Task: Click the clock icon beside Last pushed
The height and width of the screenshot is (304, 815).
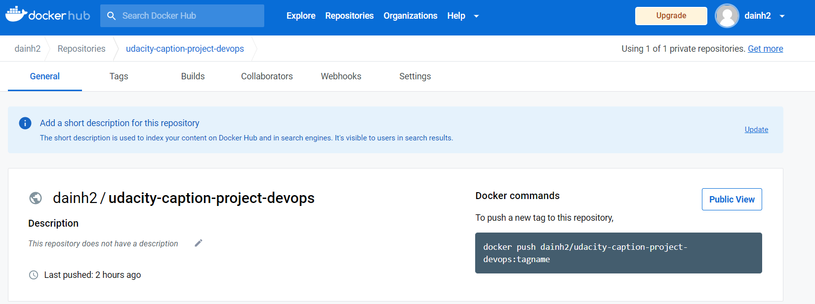Action: 34,275
